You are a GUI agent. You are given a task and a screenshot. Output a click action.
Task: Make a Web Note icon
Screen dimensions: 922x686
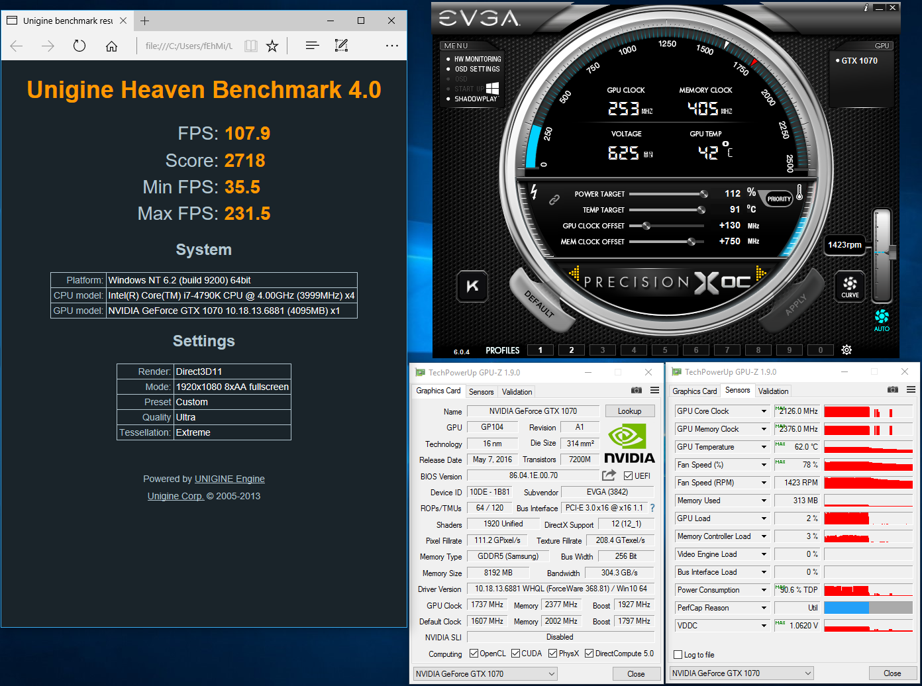[x=341, y=46]
